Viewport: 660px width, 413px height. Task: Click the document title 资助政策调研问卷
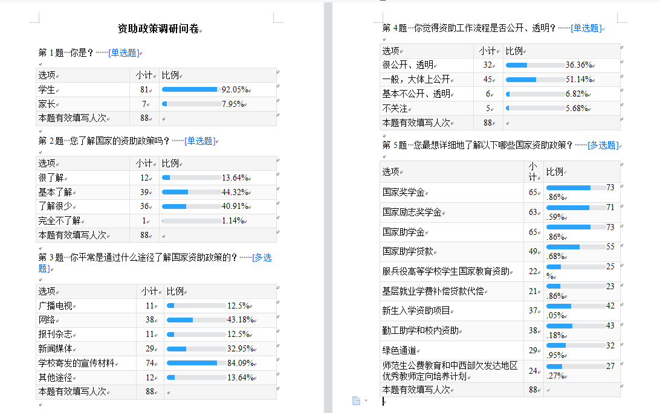pyautogui.click(x=158, y=28)
